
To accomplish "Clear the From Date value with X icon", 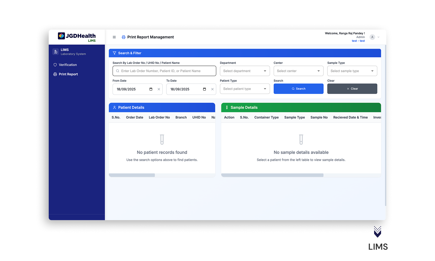I will point(159,89).
